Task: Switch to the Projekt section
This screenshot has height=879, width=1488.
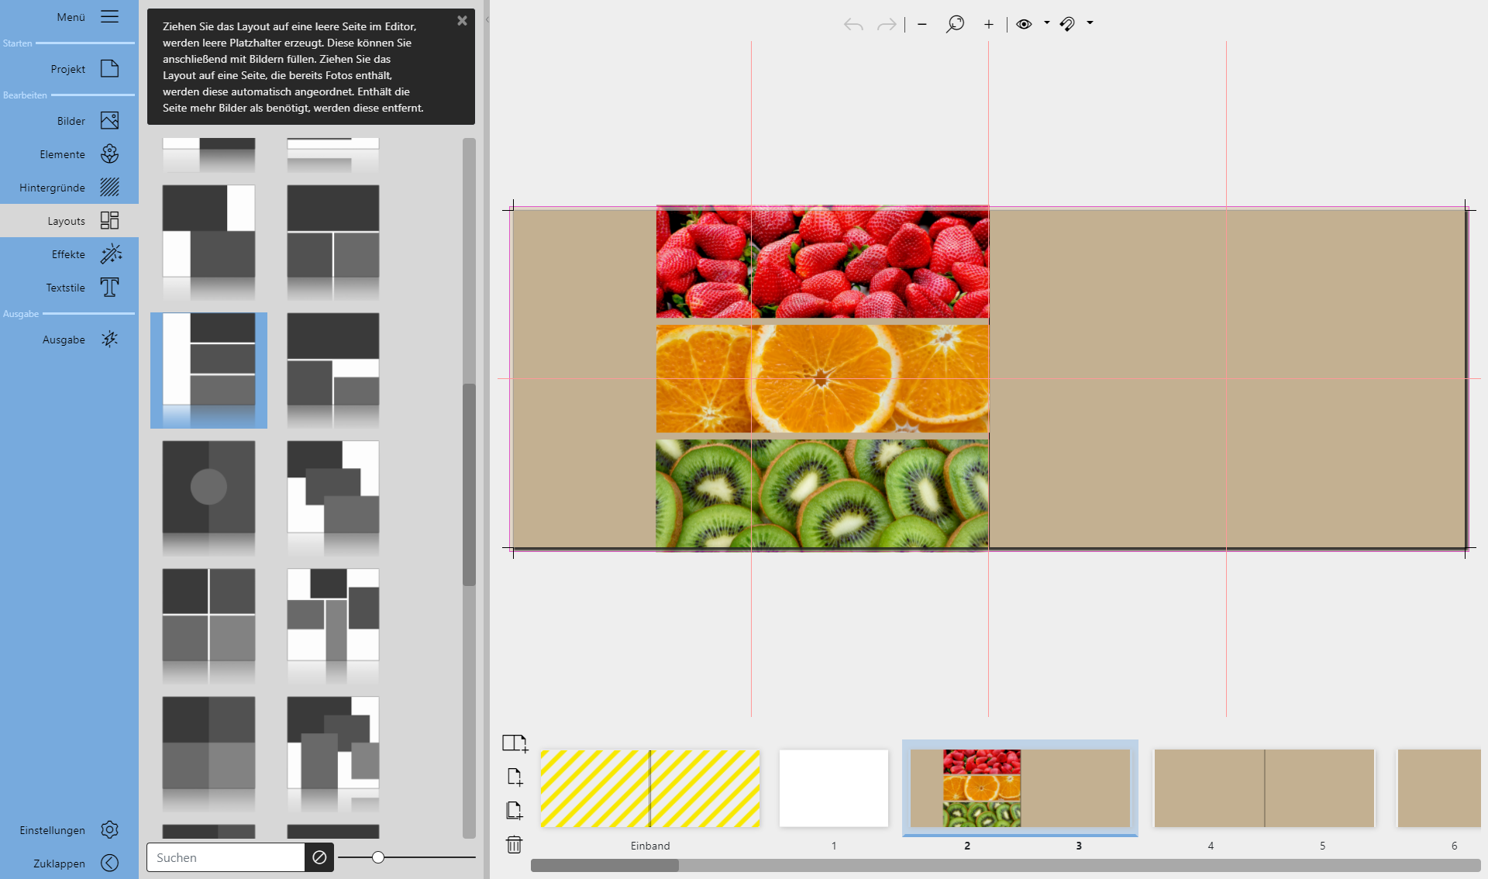Action: pyautogui.click(x=70, y=68)
